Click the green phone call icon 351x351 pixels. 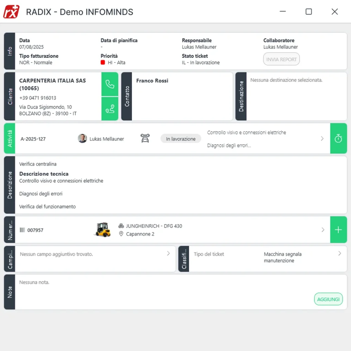[x=110, y=84]
